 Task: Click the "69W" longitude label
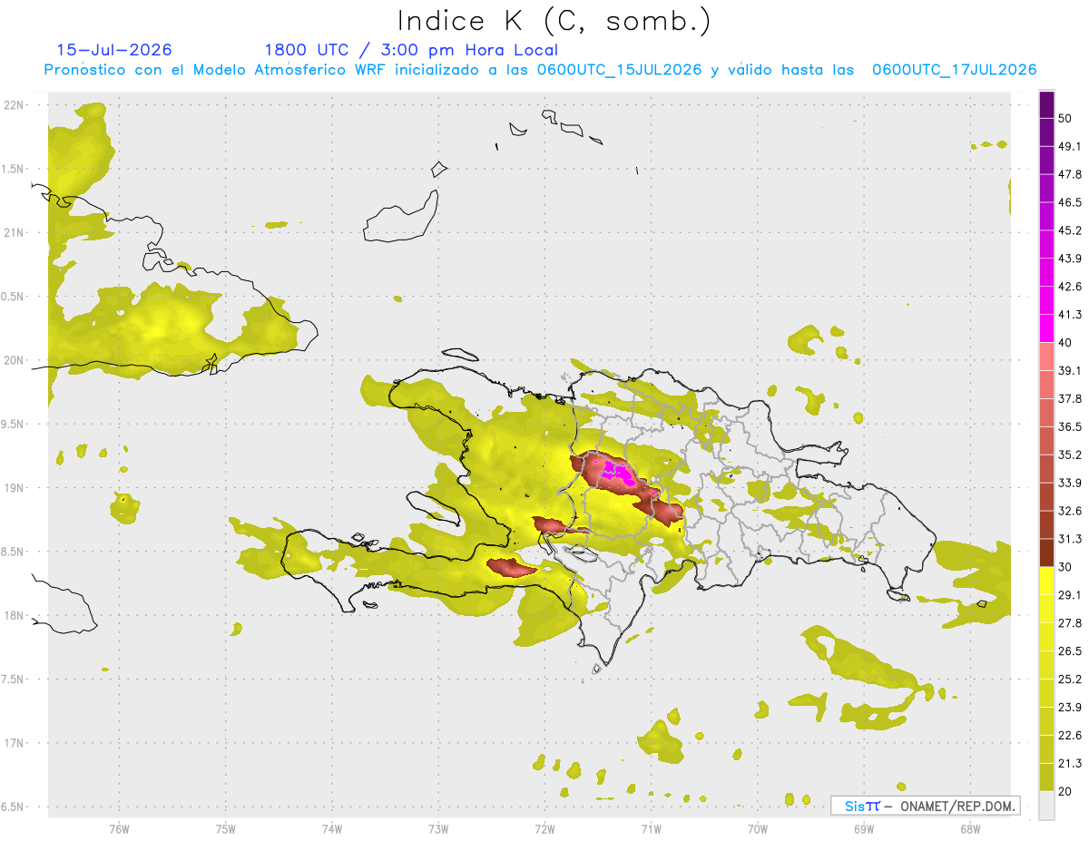click(863, 828)
